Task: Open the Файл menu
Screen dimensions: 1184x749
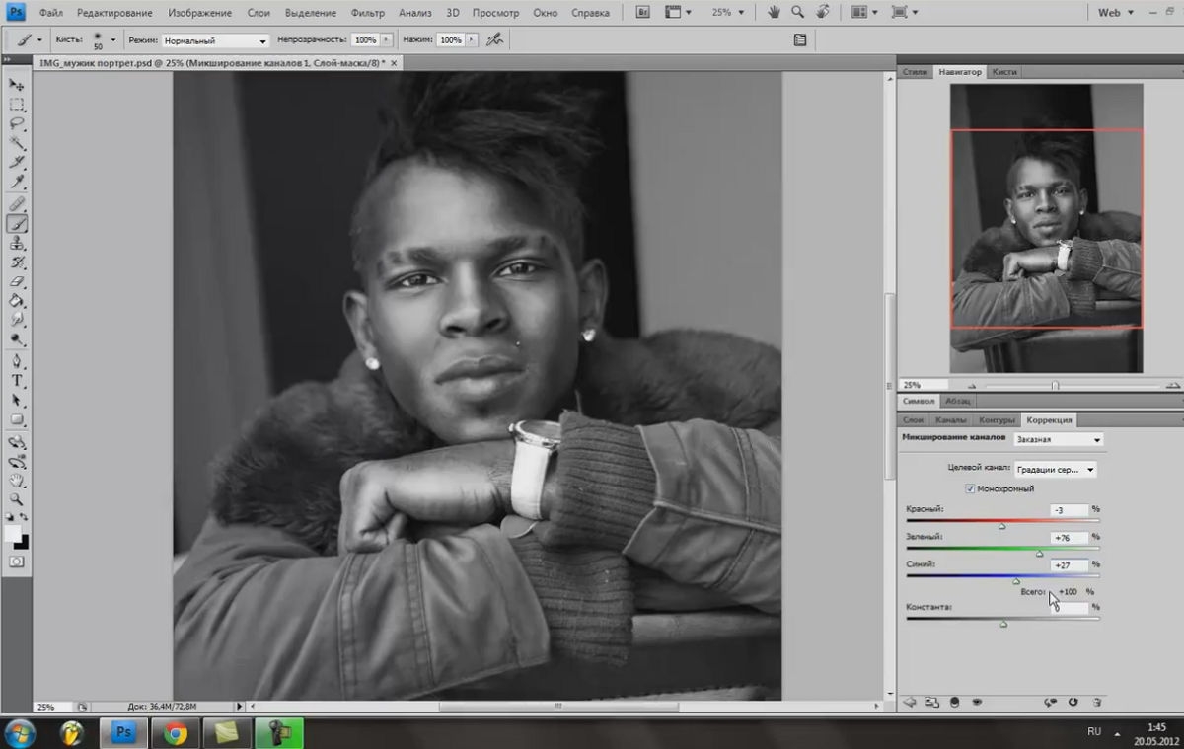Action: [x=52, y=13]
